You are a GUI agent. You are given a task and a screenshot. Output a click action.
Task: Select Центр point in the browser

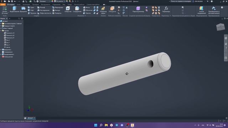(x=7, y=47)
